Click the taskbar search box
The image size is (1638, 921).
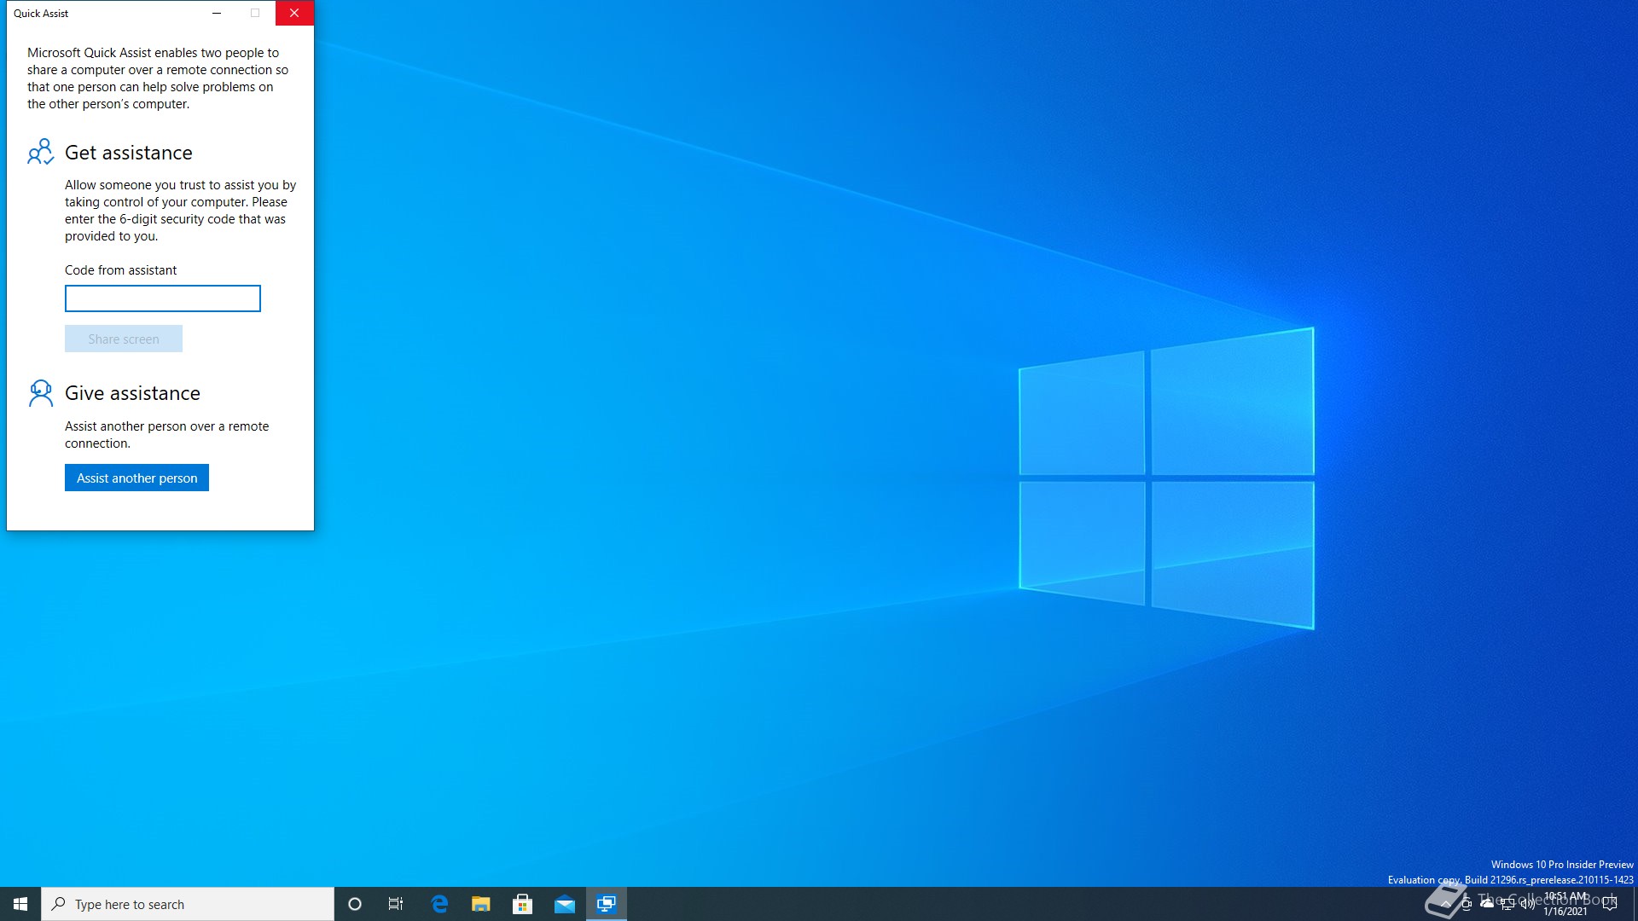[x=188, y=904]
